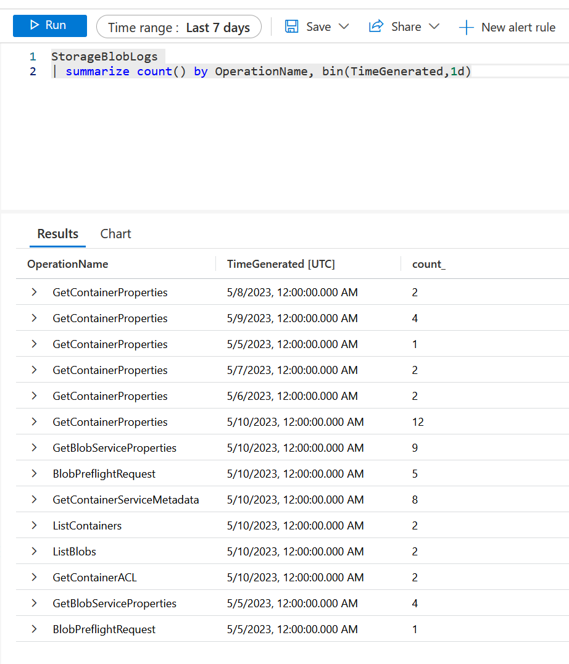Click the Run query button
This screenshot has height=664, width=569.
click(49, 26)
